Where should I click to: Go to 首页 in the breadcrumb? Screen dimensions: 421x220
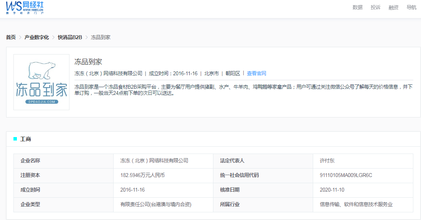[11, 37]
